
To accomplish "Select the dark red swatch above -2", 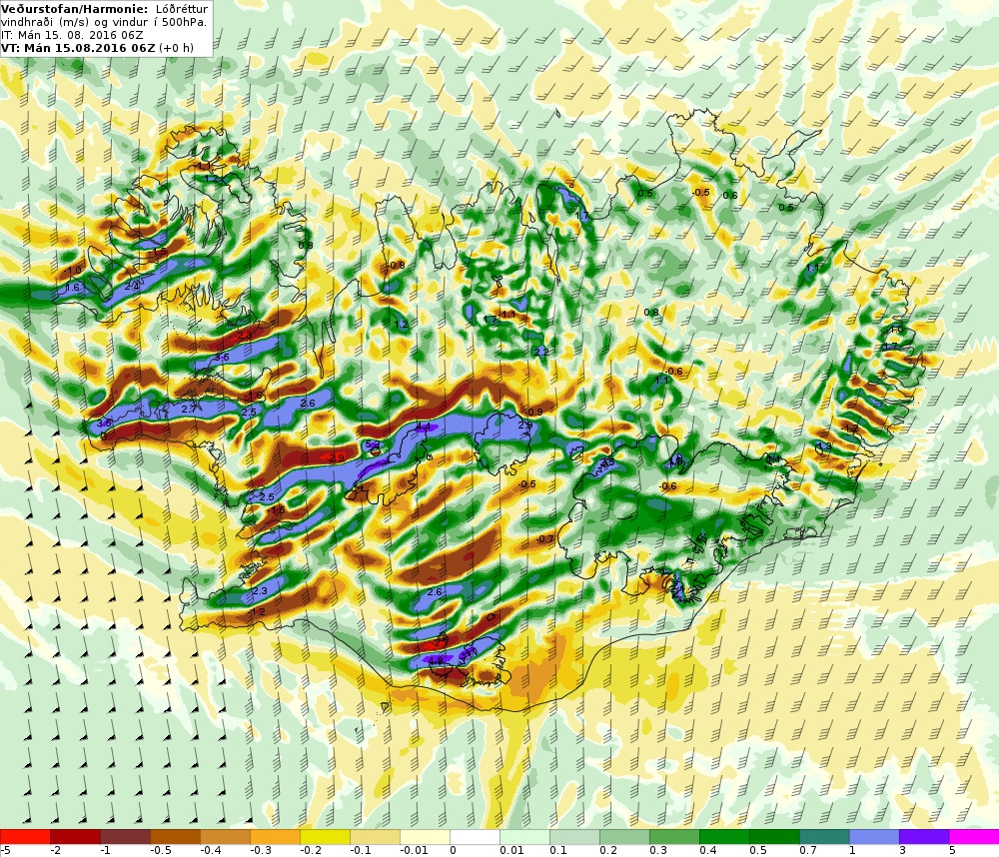I will (75, 836).
